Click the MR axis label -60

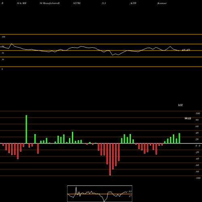pos(197,165)
